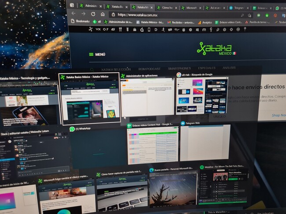Open the smartphone-shaped site icon in strip
286x214 pixels.
pyautogui.click(x=149, y=29)
